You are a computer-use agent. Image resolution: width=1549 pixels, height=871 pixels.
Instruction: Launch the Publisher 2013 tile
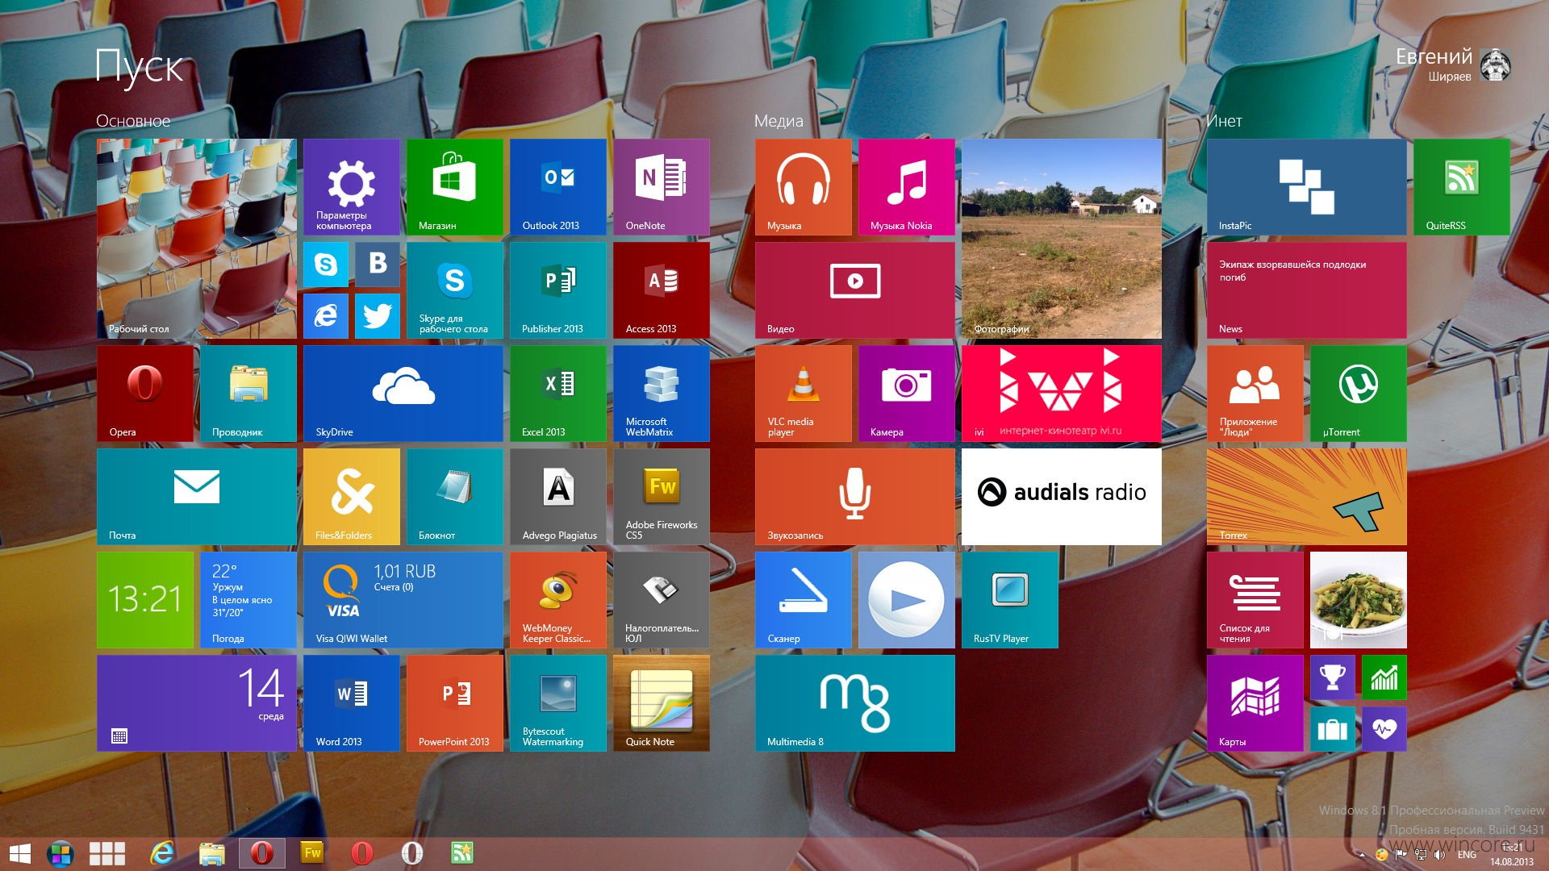tap(557, 290)
